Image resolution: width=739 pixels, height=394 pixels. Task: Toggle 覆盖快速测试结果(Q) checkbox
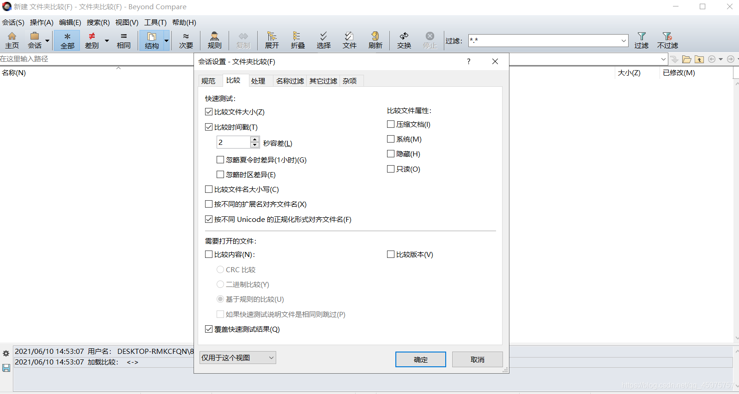pos(209,329)
